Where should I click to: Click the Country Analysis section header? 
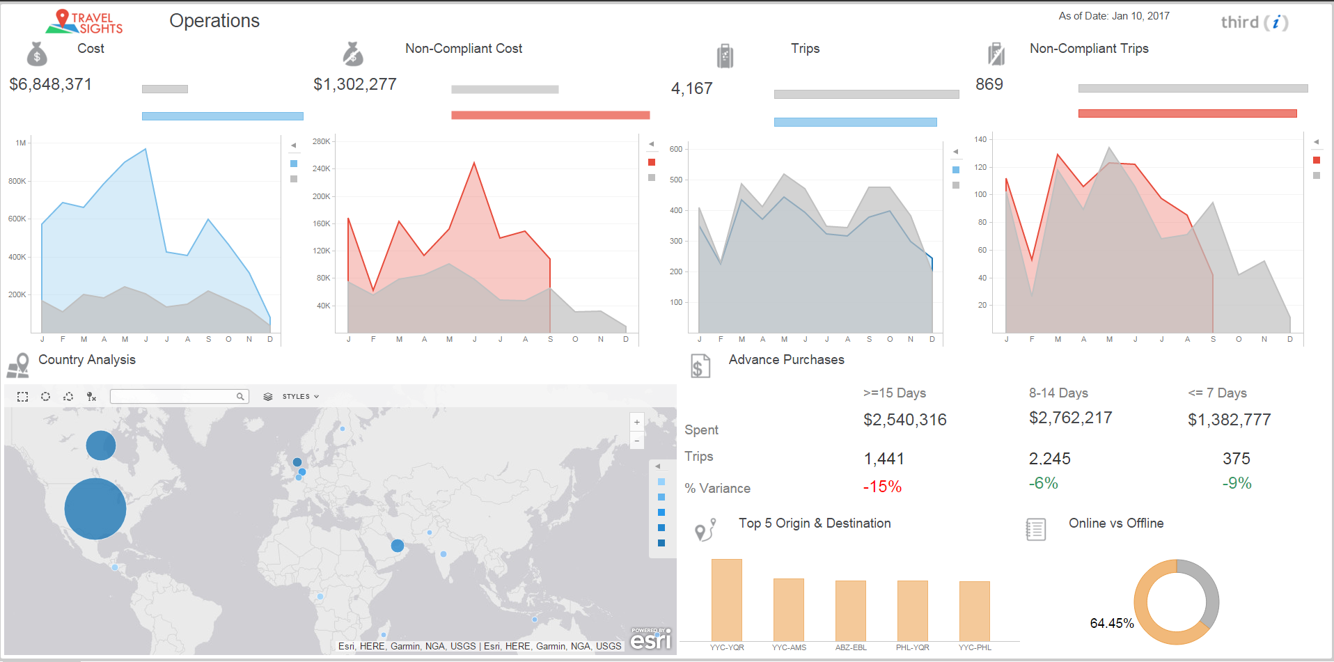coord(86,360)
